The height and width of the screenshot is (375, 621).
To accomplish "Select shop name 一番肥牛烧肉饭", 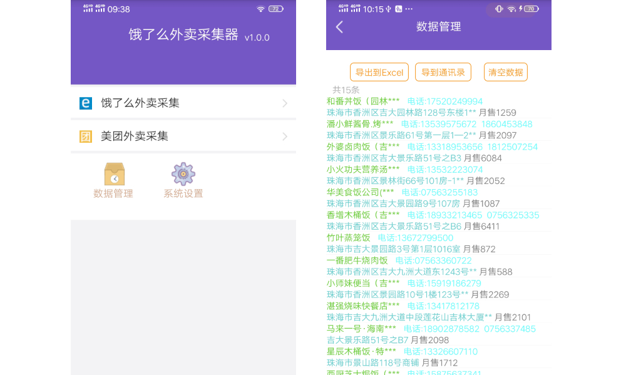I will (357, 260).
